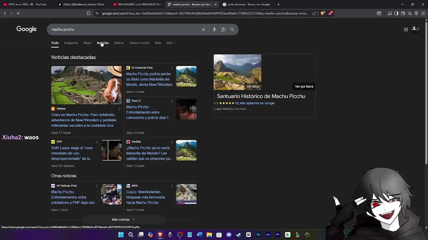Select the Videos cortos filter

(139, 43)
